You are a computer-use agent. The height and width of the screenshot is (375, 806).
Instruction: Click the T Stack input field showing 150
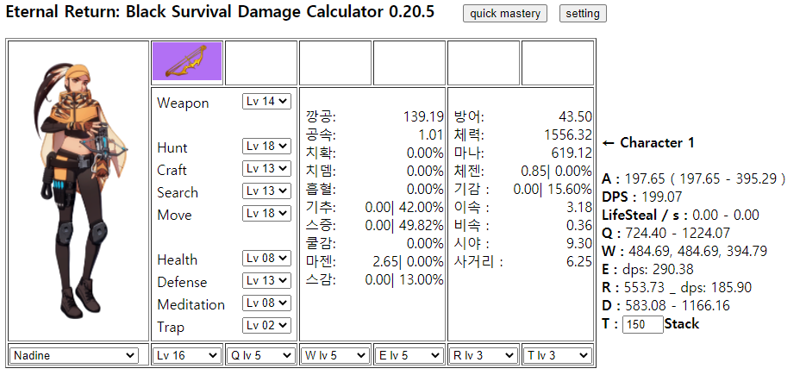642,325
